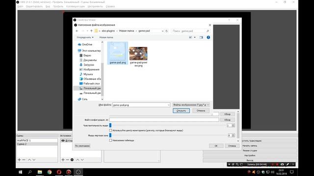Add a new source with plus
Viewport: 314px width, 176px height.
(x=63, y=160)
